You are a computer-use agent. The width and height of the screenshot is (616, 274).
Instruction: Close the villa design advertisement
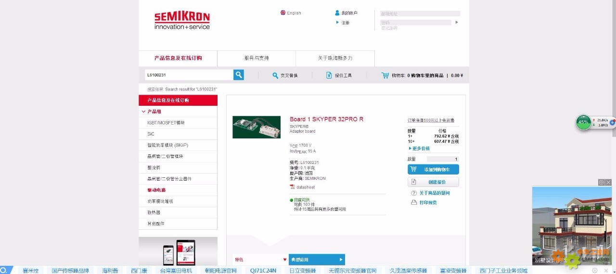pos(608,183)
